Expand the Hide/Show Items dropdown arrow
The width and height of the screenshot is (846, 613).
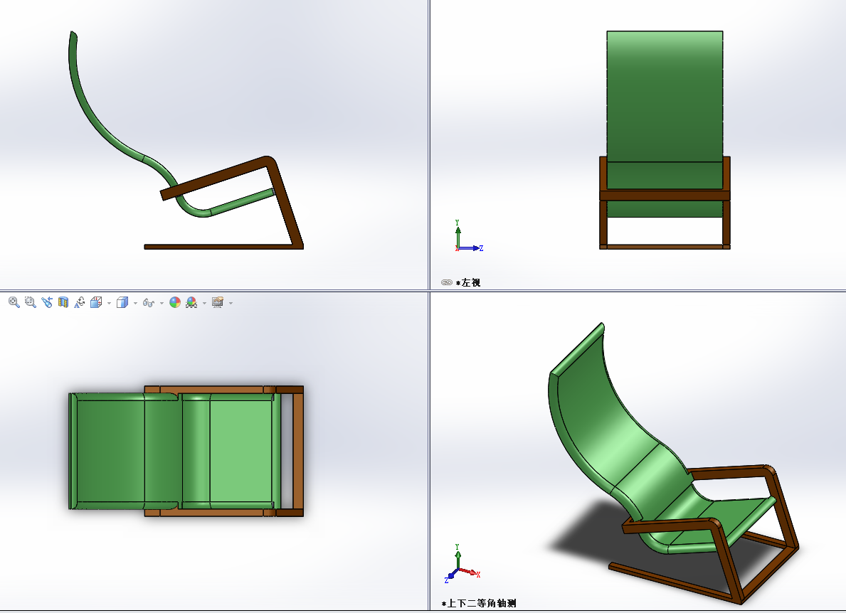pos(162,303)
